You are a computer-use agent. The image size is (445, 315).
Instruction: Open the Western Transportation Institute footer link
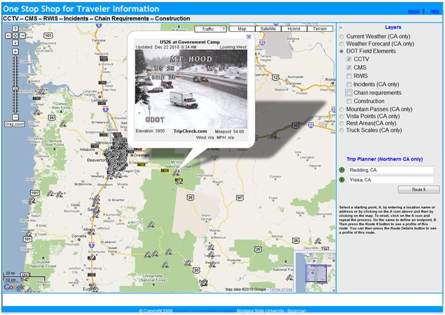(204, 311)
